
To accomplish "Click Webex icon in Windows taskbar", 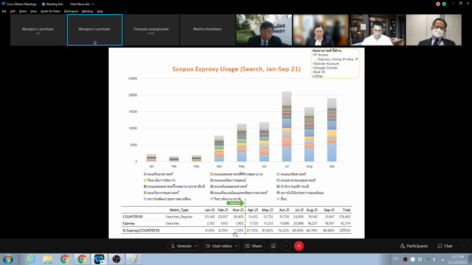I will click(x=99, y=259).
